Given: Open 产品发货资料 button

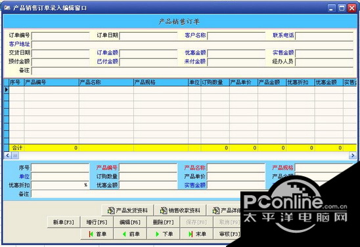Looking at the screenshot, I should [127, 210].
